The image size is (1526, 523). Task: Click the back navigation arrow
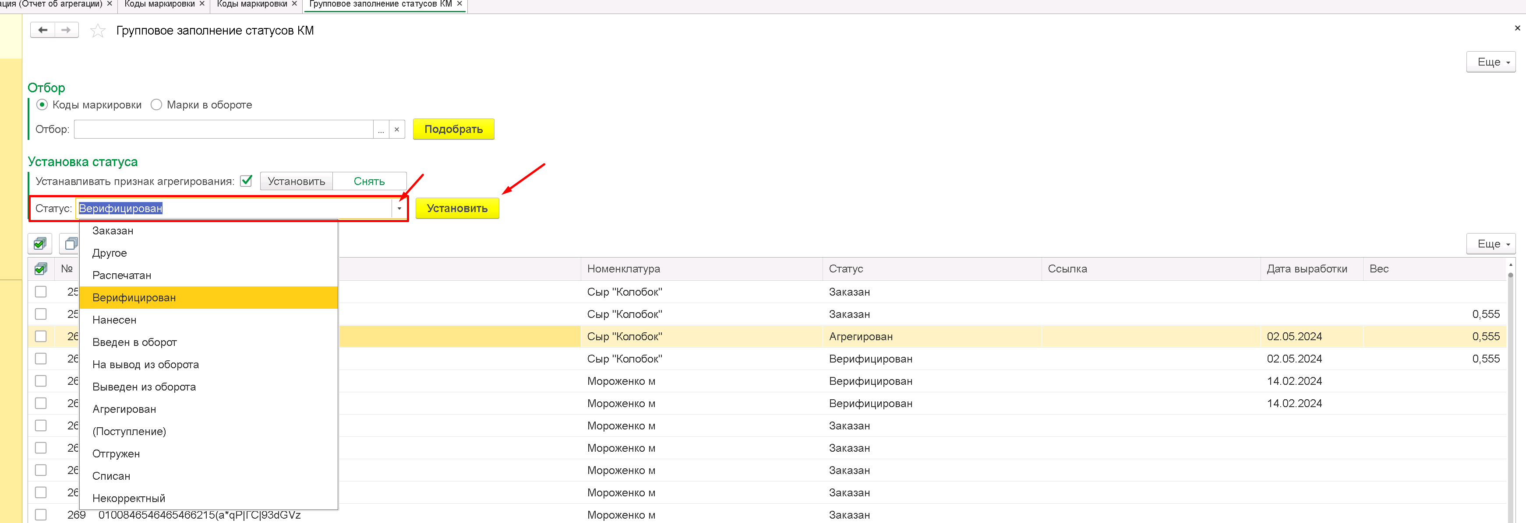coord(42,30)
